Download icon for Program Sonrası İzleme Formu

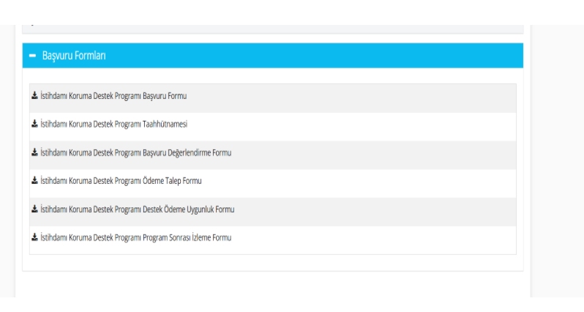pos(34,237)
